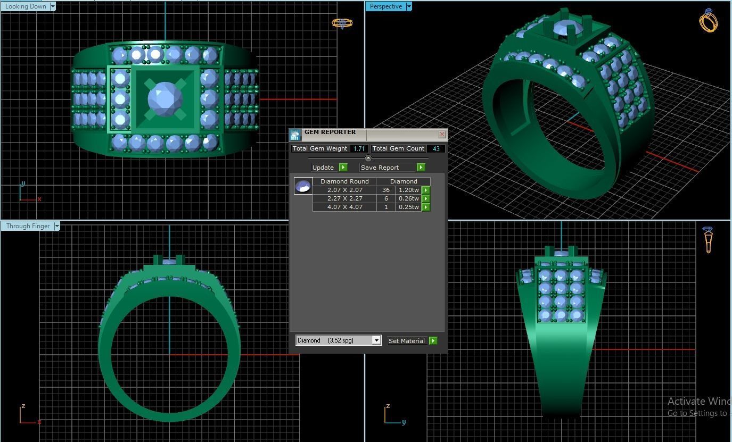This screenshot has height=442, width=732.
Task: Open the Looking Down viewport dropdown arrow
Action: pyautogui.click(x=53, y=6)
